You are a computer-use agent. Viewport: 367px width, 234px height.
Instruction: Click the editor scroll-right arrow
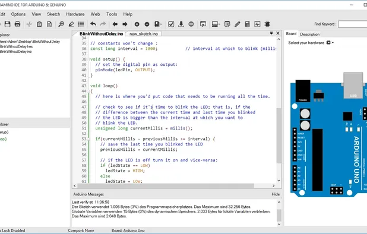coord(273,186)
